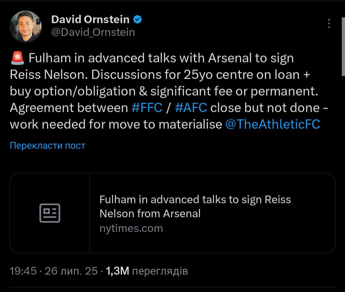Open the Fulham advanced talks article headline
Screen dimensions: 345x292
coord(195,206)
